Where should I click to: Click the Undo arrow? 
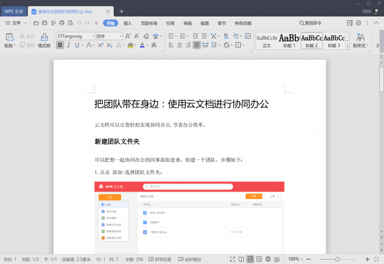tap(79, 23)
